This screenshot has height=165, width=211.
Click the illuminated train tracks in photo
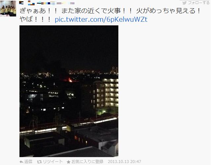69,125
